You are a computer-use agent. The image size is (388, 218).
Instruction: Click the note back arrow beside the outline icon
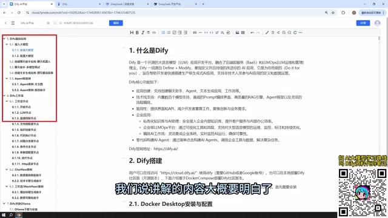(5, 23)
